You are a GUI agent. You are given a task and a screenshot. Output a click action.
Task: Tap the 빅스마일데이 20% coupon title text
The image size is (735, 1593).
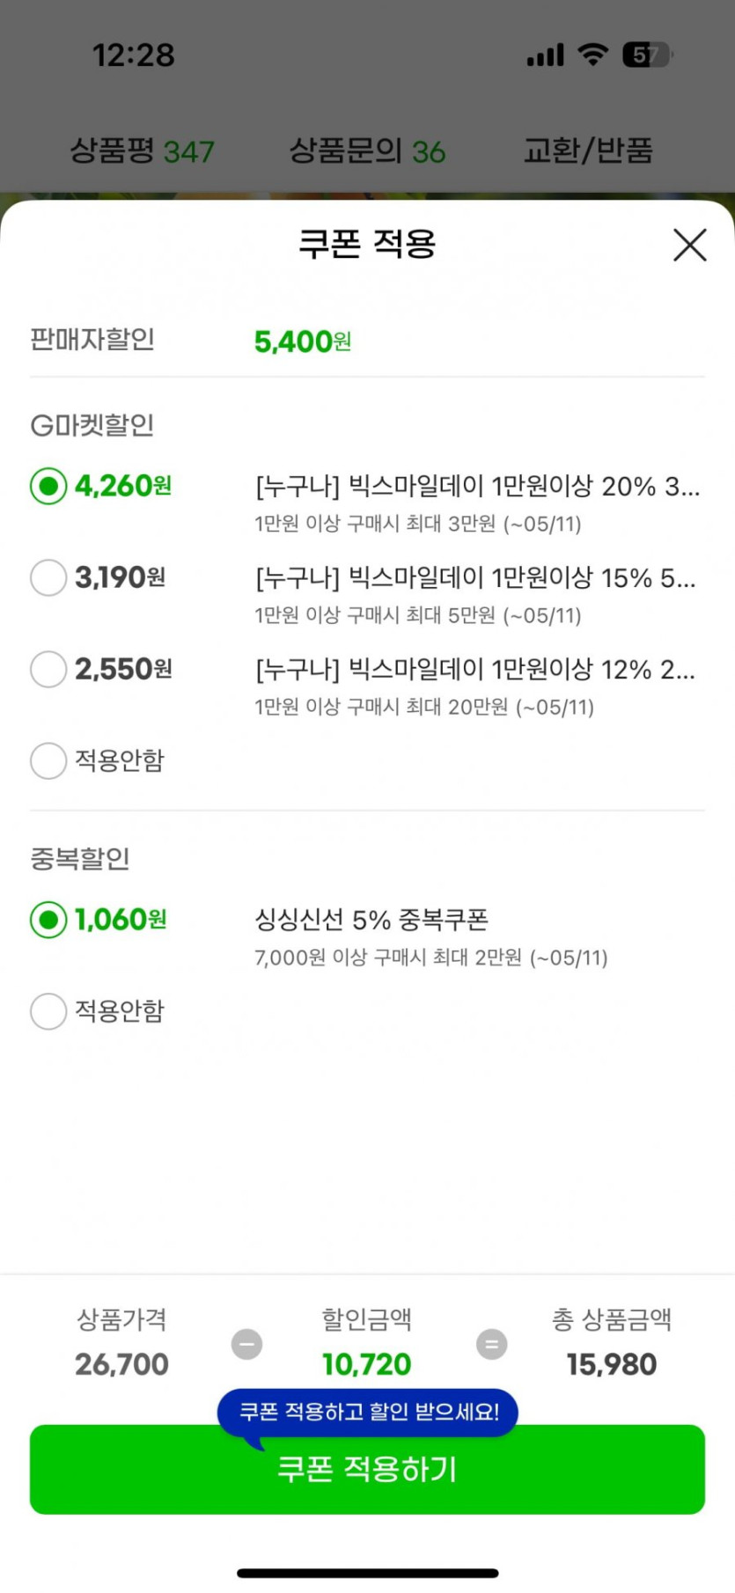click(x=477, y=486)
